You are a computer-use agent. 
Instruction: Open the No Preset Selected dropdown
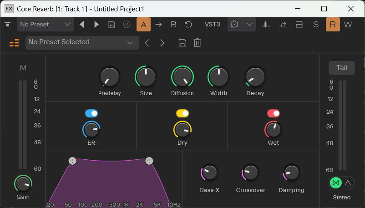point(82,42)
